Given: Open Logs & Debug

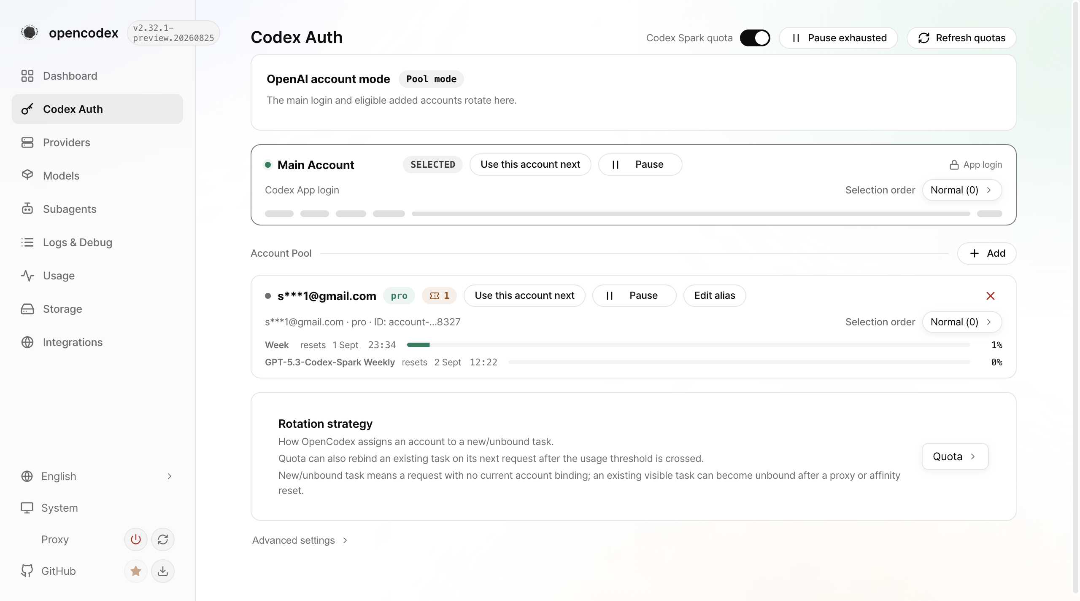Looking at the screenshot, I should pyautogui.click(x=97, y=242).
